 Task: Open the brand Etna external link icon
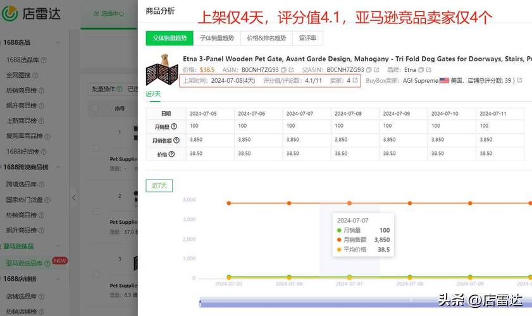[428, 70]
